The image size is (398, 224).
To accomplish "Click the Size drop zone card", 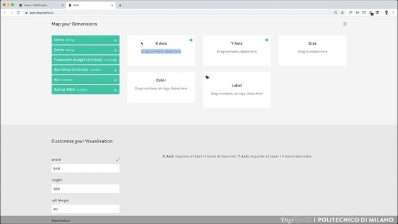I will 312,50.
